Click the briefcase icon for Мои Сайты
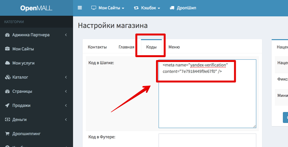The image size is (288, 147). coord(7,49)
